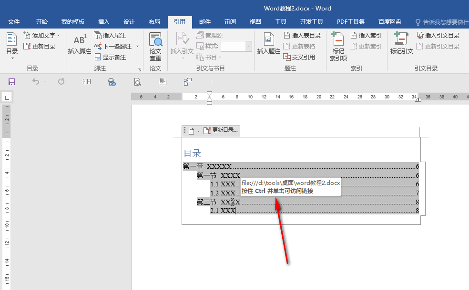Switch to the 开始 home tab
The image size is (469, 290).
click(42, 22)
